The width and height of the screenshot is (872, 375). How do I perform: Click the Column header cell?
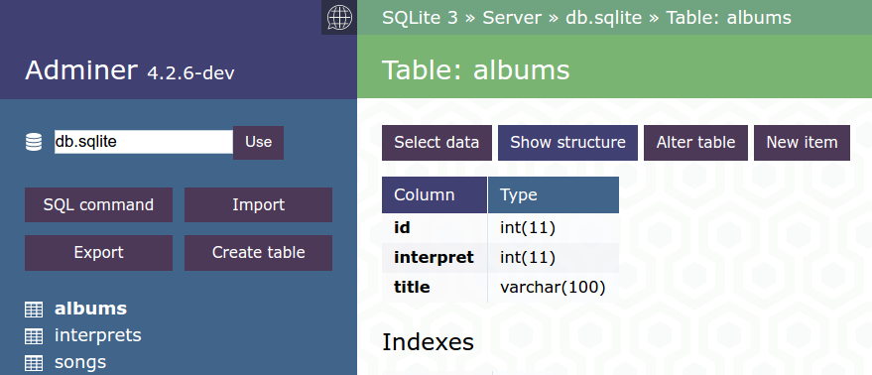435,194
